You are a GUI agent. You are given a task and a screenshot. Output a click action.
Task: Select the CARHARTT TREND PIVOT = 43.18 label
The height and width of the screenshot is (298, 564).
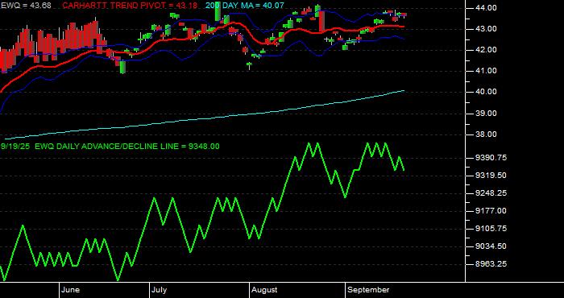coord(130,6)
